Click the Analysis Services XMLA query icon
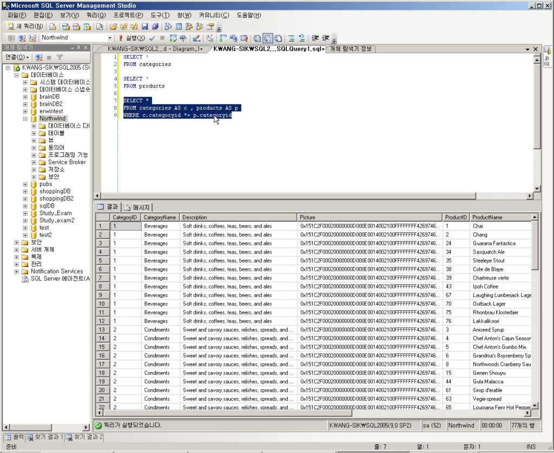Viewport: 554px width, 453px height. coord(87,26)
